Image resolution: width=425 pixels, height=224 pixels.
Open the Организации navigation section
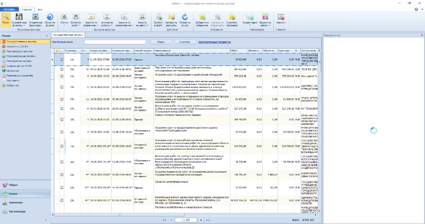25,211
